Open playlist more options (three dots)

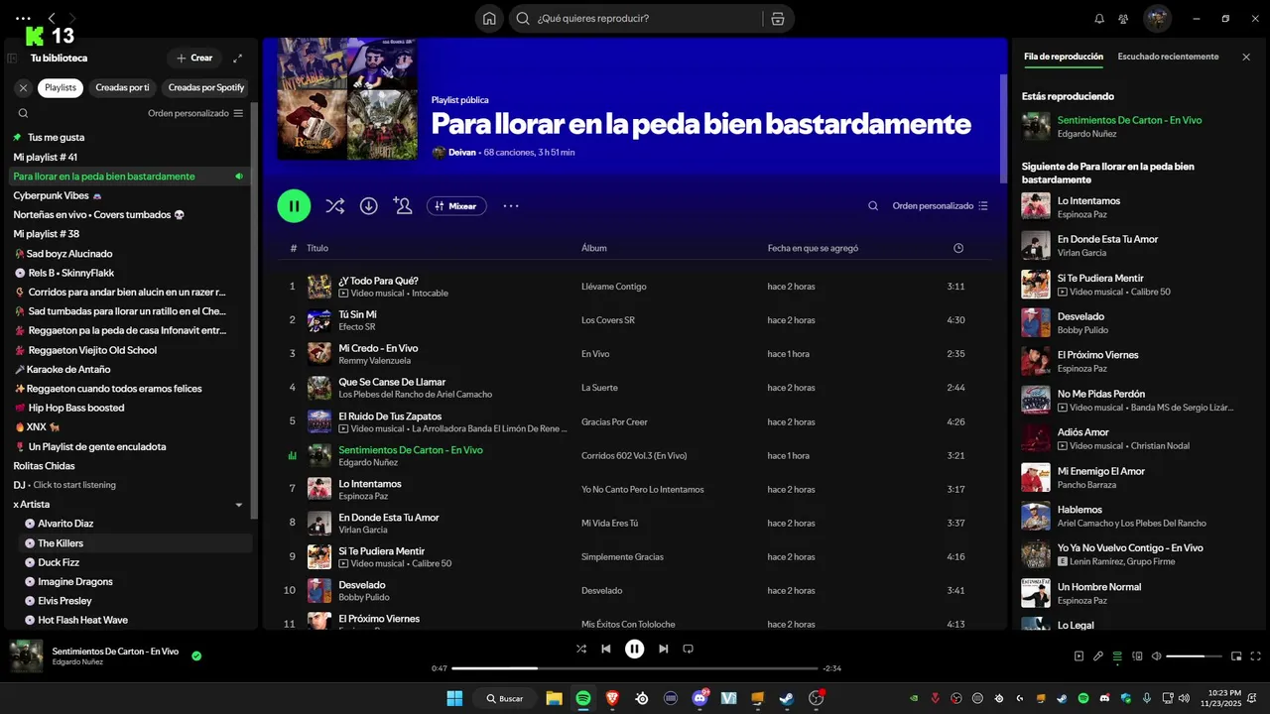tap(511, 206)
